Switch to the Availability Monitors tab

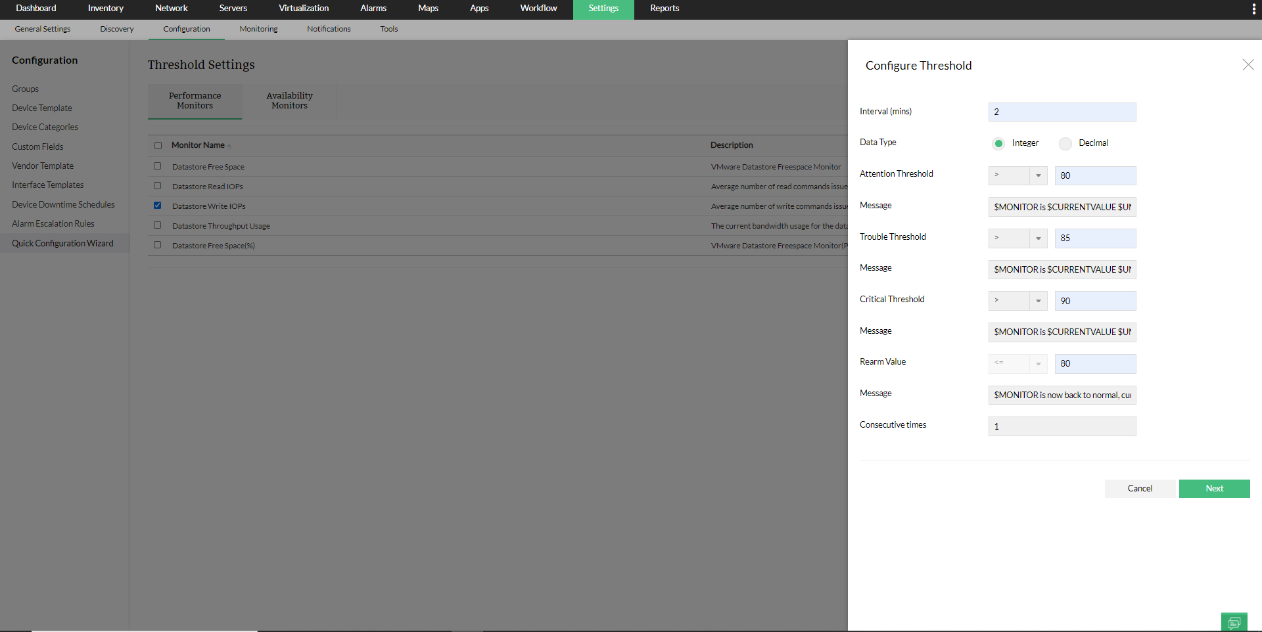coord(289,101)
